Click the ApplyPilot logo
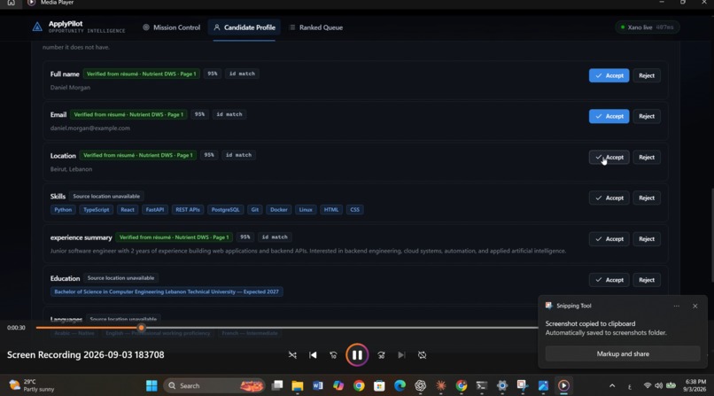 pos(37,27)
